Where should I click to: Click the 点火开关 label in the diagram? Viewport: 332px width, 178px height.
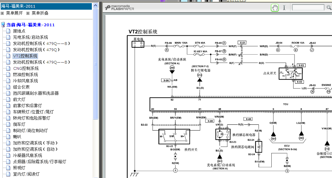click(x=270, y=73)
